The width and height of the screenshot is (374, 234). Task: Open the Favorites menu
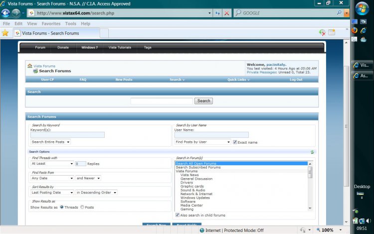point(51,23)
